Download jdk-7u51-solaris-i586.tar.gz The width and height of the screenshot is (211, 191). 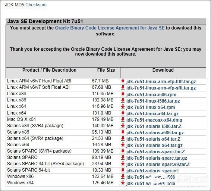pyautogui.click(x=155, y=133)
